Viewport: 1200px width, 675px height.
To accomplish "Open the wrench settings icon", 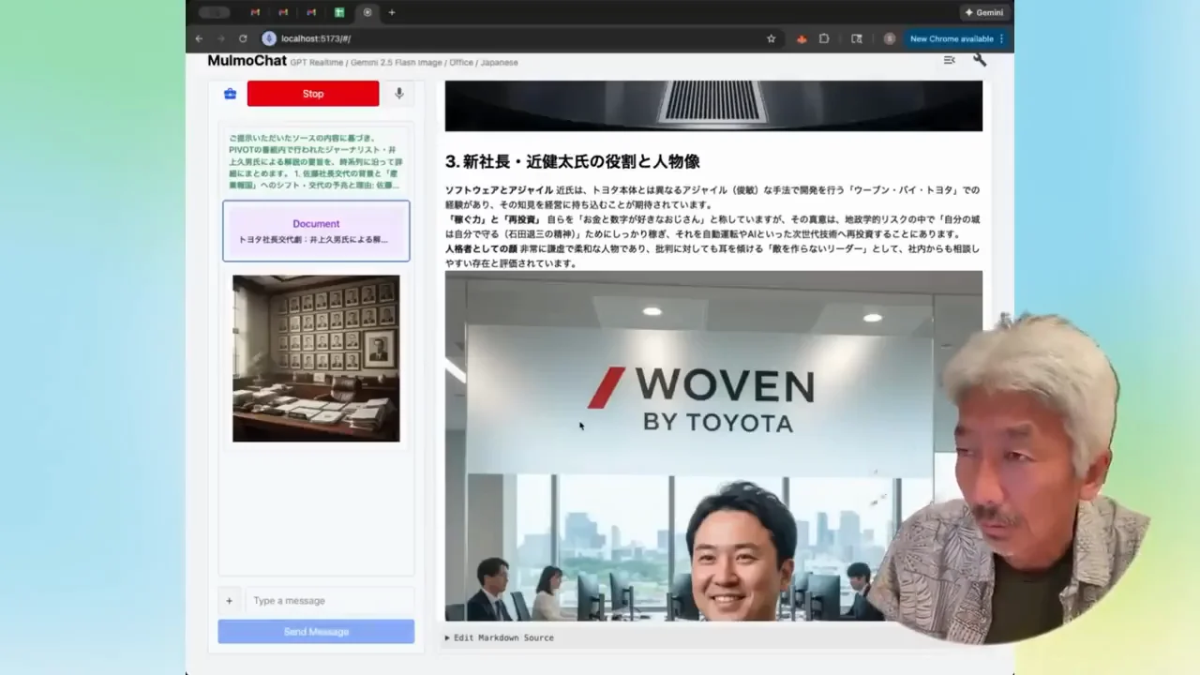I will point(980,60).
